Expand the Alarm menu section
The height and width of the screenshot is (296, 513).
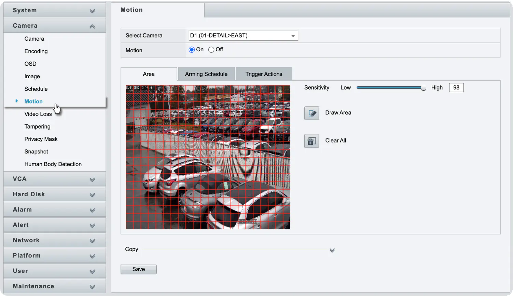click(55, 210)
